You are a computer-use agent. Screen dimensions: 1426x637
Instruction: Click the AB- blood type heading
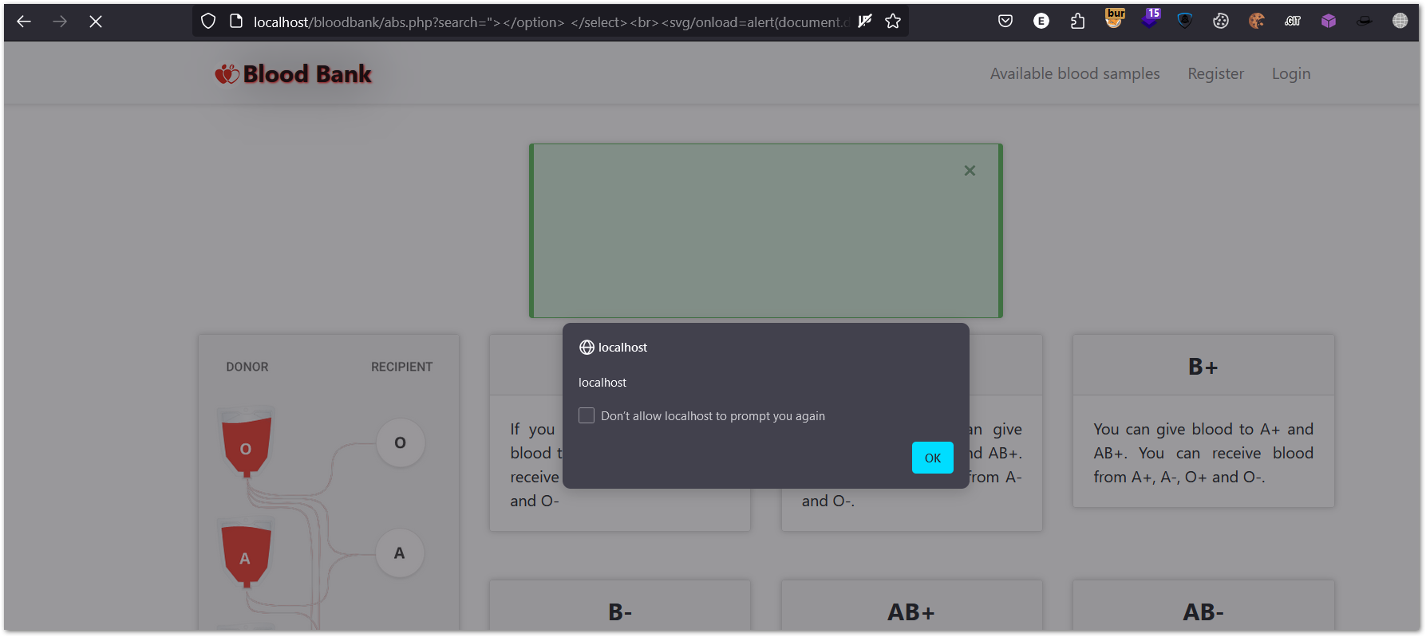1203,612
